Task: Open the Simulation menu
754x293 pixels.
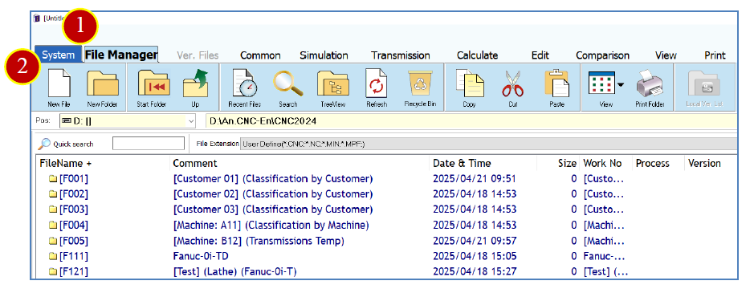Action: tap(324, 55)
